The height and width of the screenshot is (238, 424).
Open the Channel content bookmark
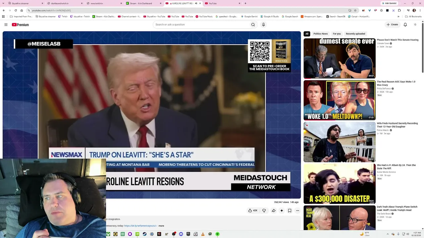129,17
